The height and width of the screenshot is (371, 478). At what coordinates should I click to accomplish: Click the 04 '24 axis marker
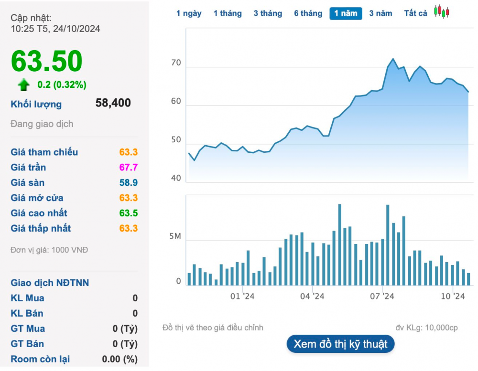pos(312,296)
